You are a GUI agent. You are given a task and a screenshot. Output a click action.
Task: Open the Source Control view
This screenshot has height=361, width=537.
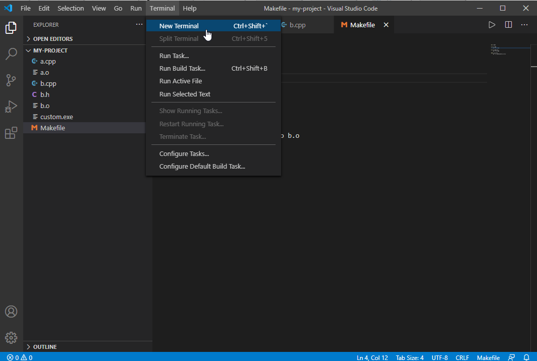click(11, 80)
